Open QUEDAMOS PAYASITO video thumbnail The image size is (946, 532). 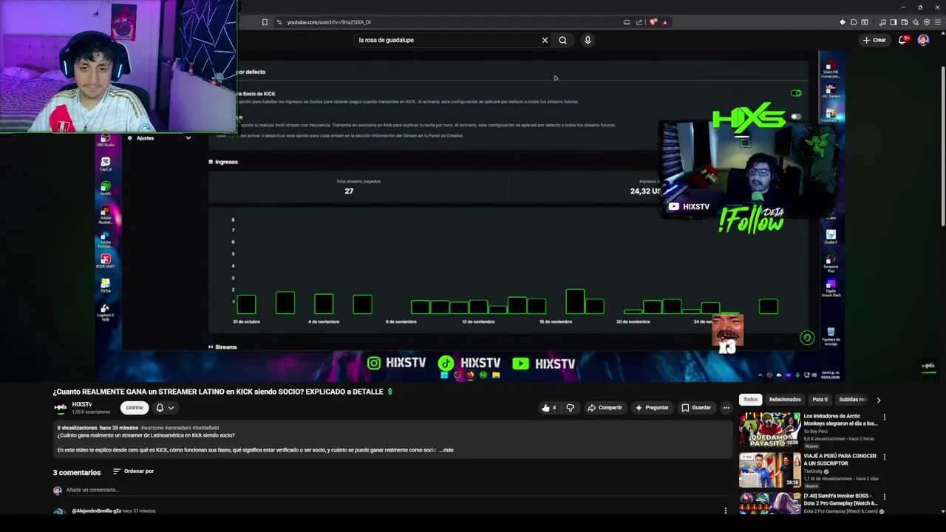[x=770, y=429]
